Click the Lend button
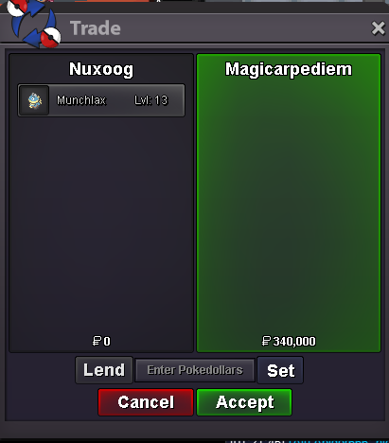The width and height of the screenshot is (389, 443). 104,370
